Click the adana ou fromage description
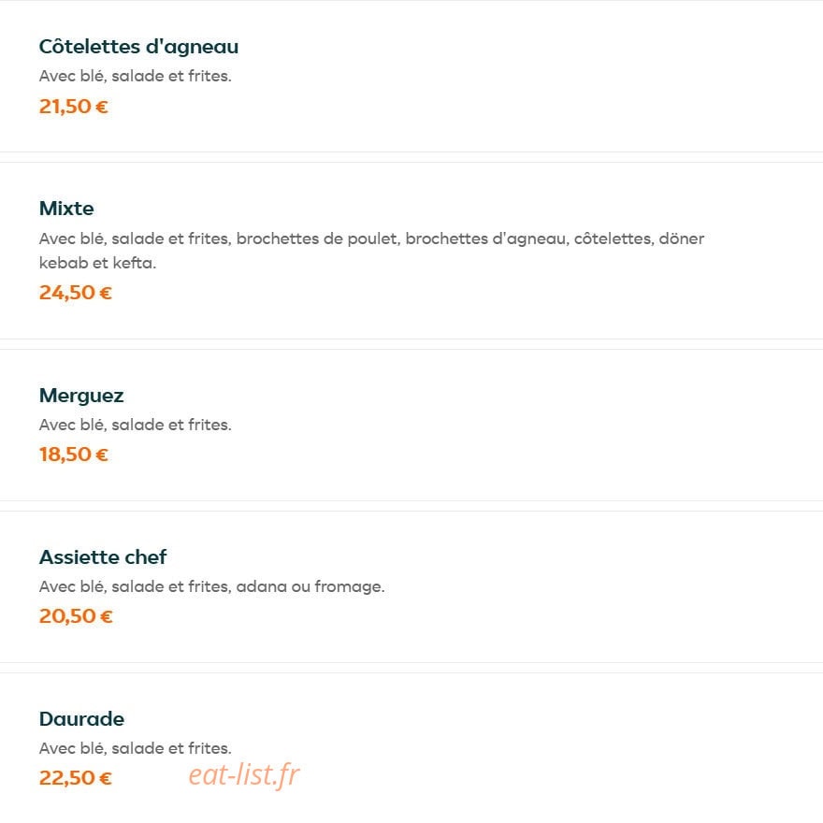This screenshot has height=823, width=823. 212,586
